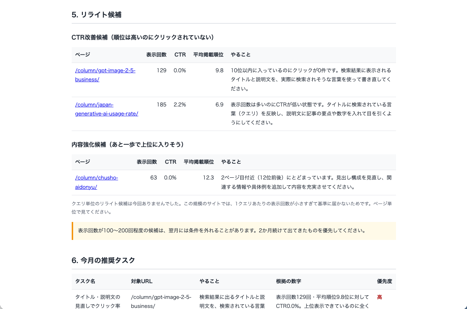Click the impressions value 63

[154, 178]
